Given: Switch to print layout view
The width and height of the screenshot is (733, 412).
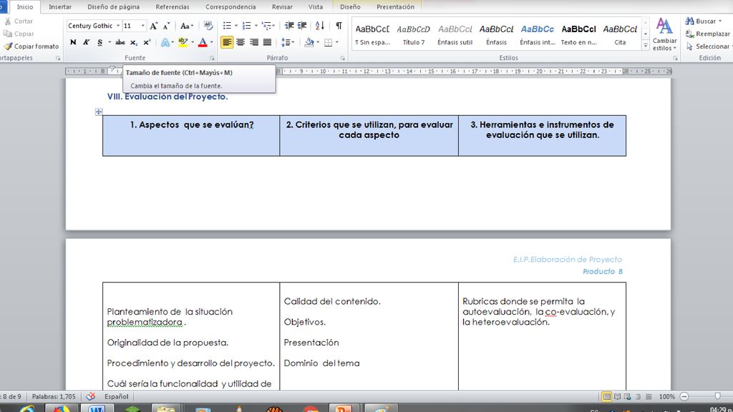Looking at the screenshot, I should coord(607,396).
